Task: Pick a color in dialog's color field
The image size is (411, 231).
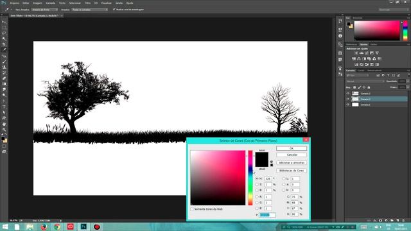Action: (x=218, y=178)
